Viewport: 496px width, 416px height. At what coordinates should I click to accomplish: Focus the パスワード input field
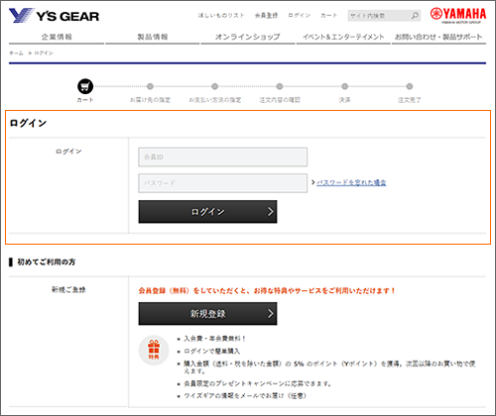pos(223,183)
